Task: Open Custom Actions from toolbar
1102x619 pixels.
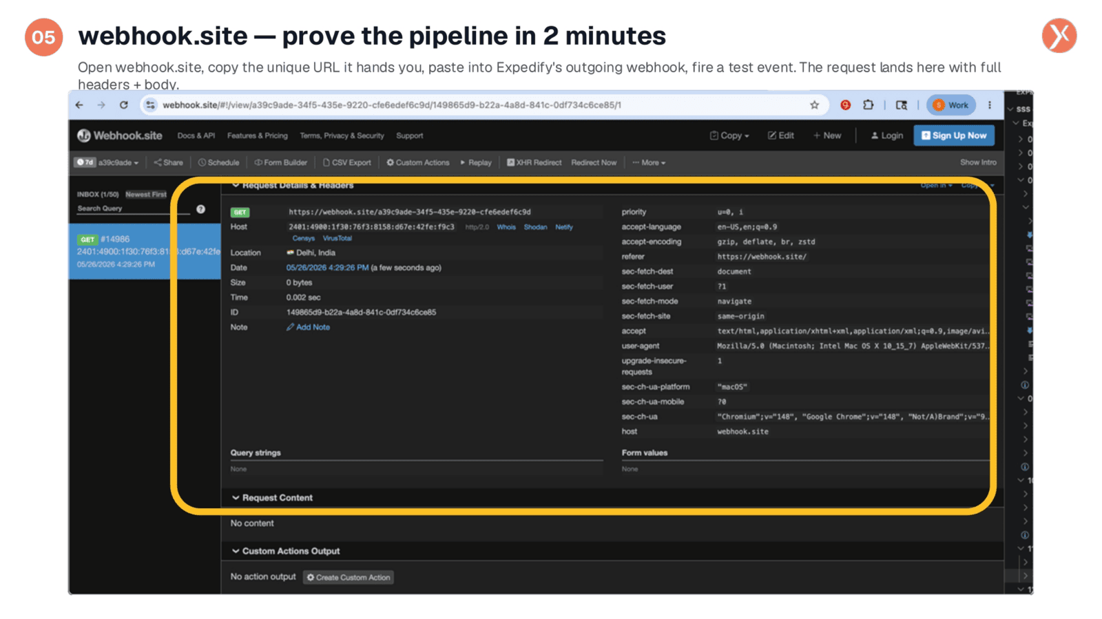Action: [418, 162]
